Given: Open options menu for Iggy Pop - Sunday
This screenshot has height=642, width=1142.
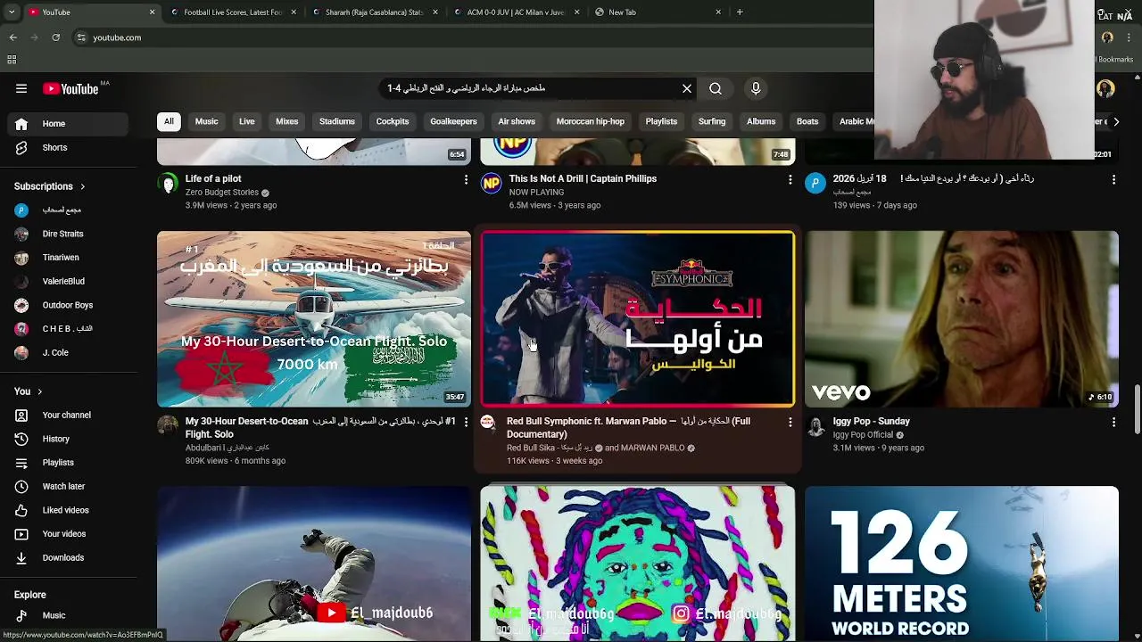Looking at the screenshot, I should pyautogui.click(x=1113, y=422).
